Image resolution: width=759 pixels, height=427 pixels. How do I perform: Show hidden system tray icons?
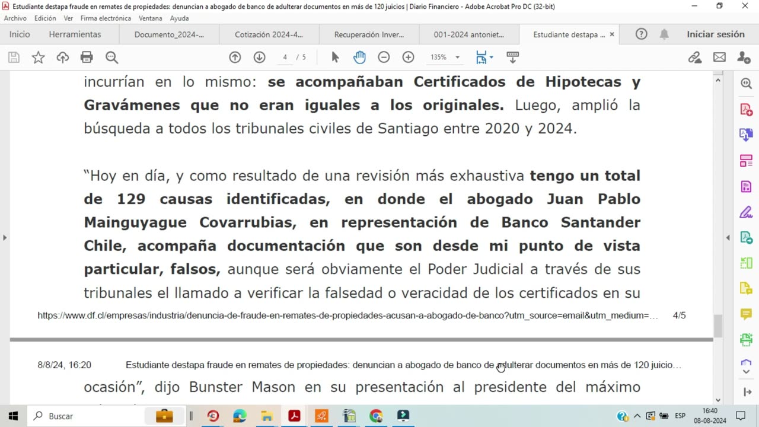coord(637,416)
